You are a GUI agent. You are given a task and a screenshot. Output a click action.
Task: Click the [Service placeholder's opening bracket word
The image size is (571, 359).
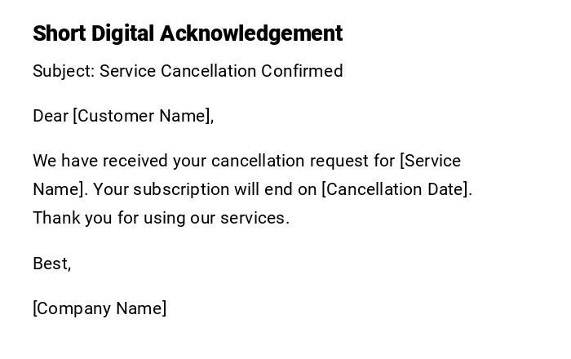click(430, 161)
